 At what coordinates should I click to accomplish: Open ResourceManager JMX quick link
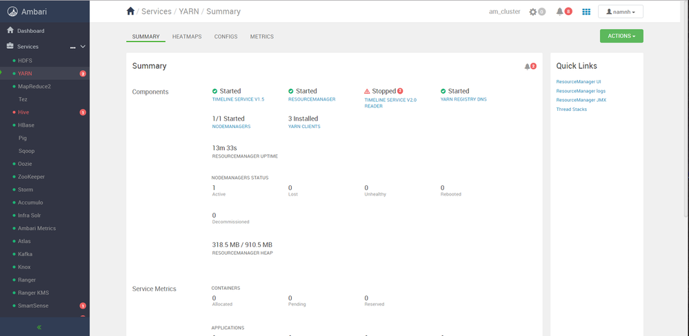581,100
